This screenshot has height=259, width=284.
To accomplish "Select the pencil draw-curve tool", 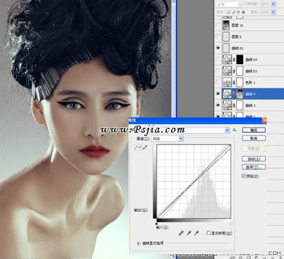I will point(145,147).
